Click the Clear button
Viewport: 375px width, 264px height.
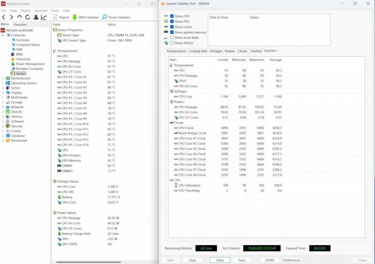click(x=220, y=260)
